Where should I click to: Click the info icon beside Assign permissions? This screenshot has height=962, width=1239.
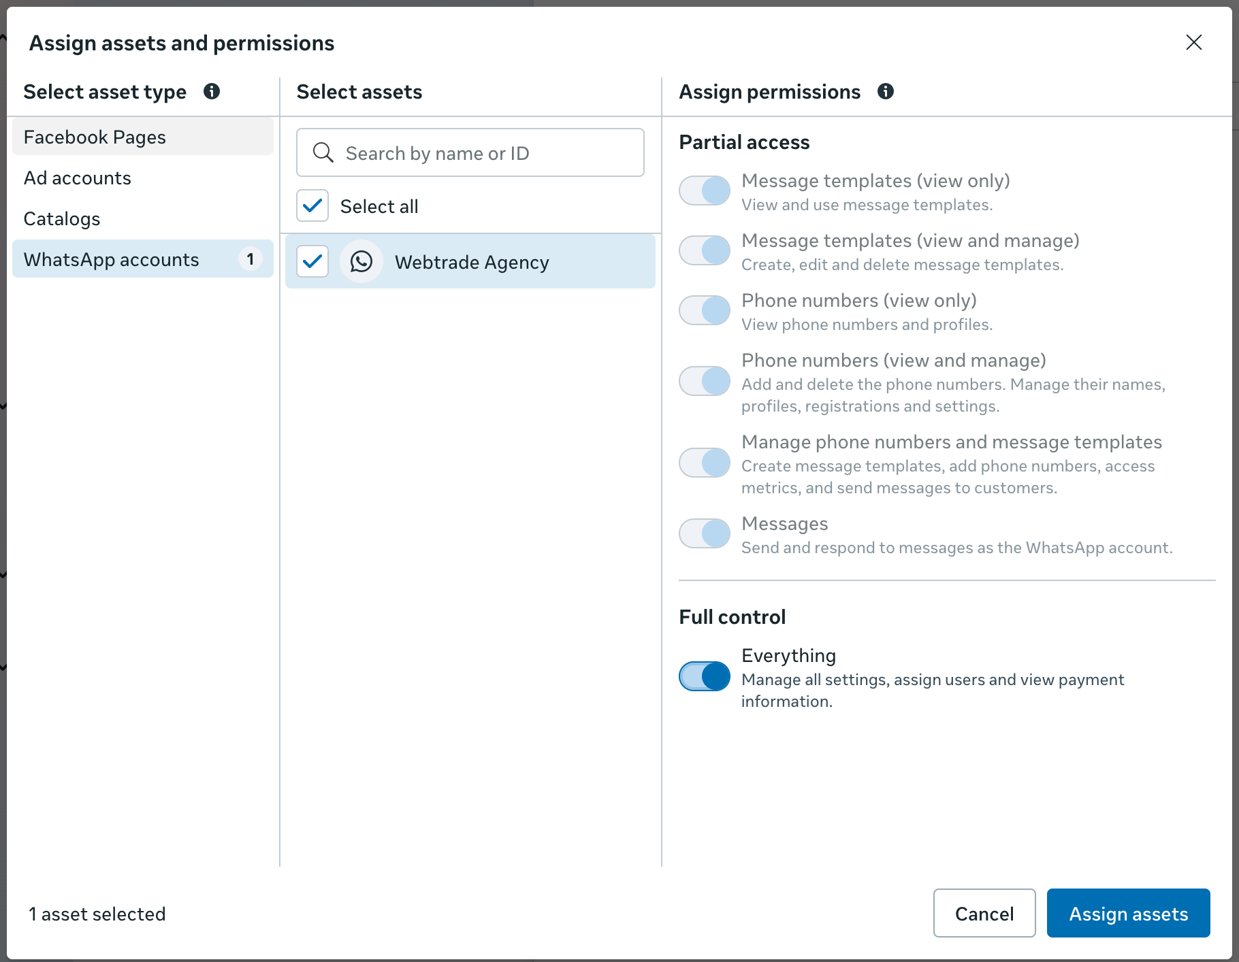pos(885,91)
